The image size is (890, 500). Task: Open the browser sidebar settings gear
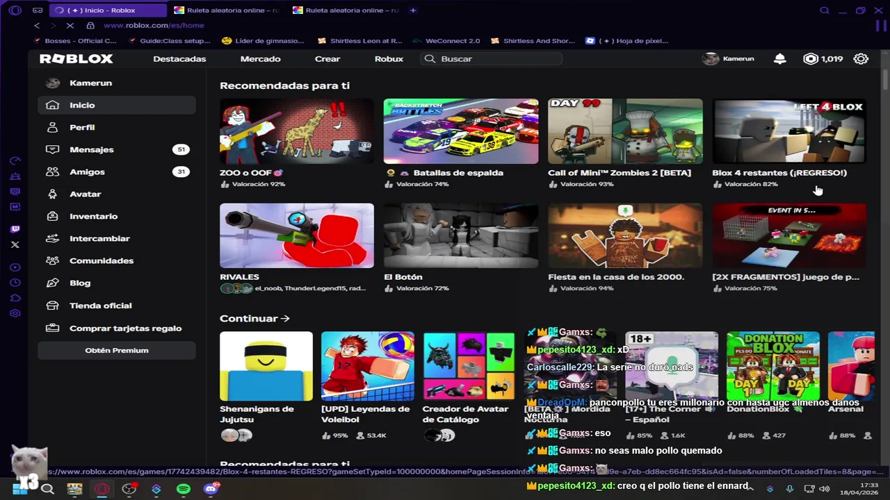click(x=15, y=313)
